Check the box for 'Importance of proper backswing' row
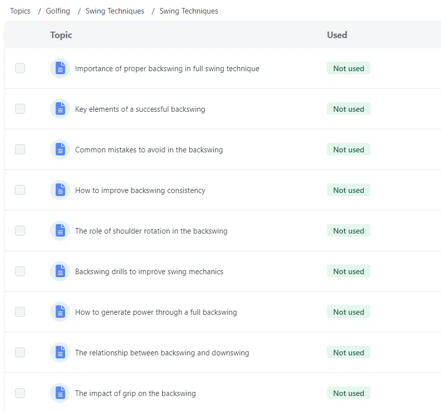 [20, 68]
